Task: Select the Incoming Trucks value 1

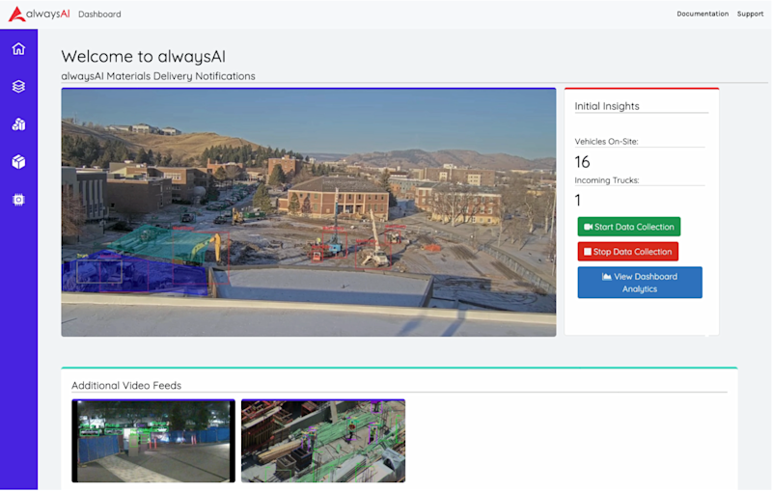Action: click(577, 201)
